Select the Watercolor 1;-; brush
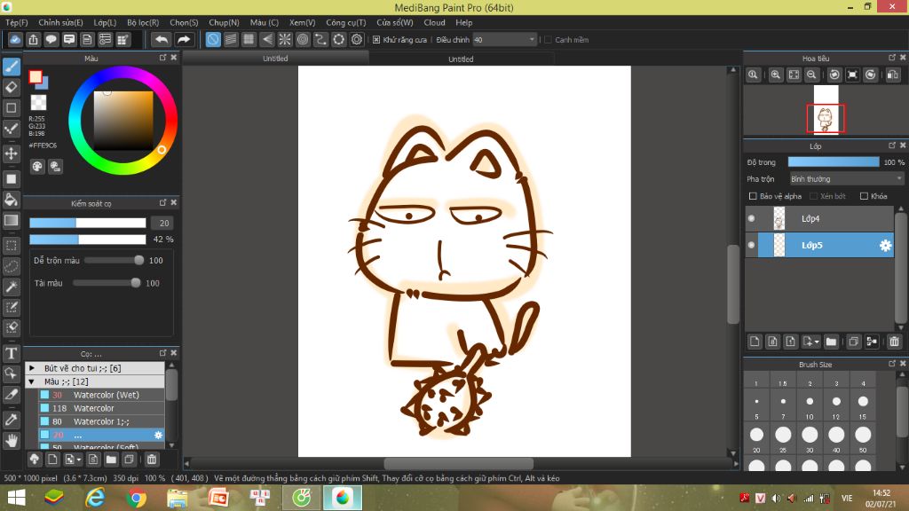909x511 pixels. [101, 421]
